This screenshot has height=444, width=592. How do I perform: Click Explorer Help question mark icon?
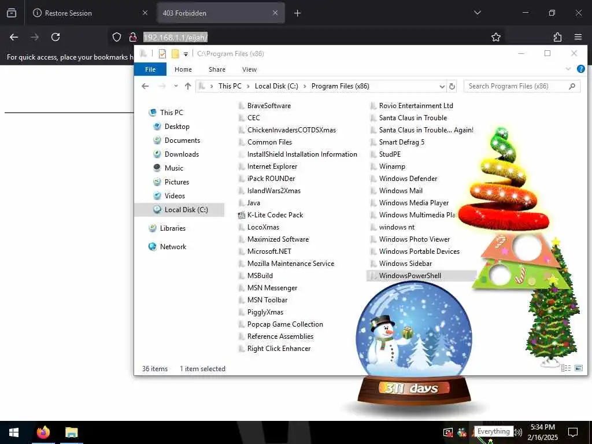[580, 69]
